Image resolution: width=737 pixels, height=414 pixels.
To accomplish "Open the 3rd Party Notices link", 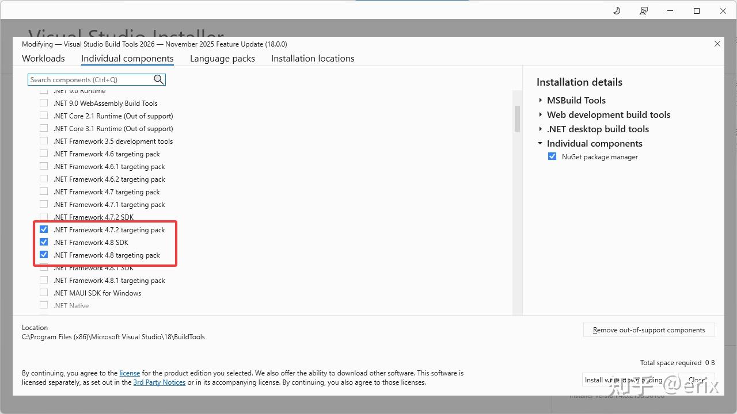I will click(x=159, y=382).
